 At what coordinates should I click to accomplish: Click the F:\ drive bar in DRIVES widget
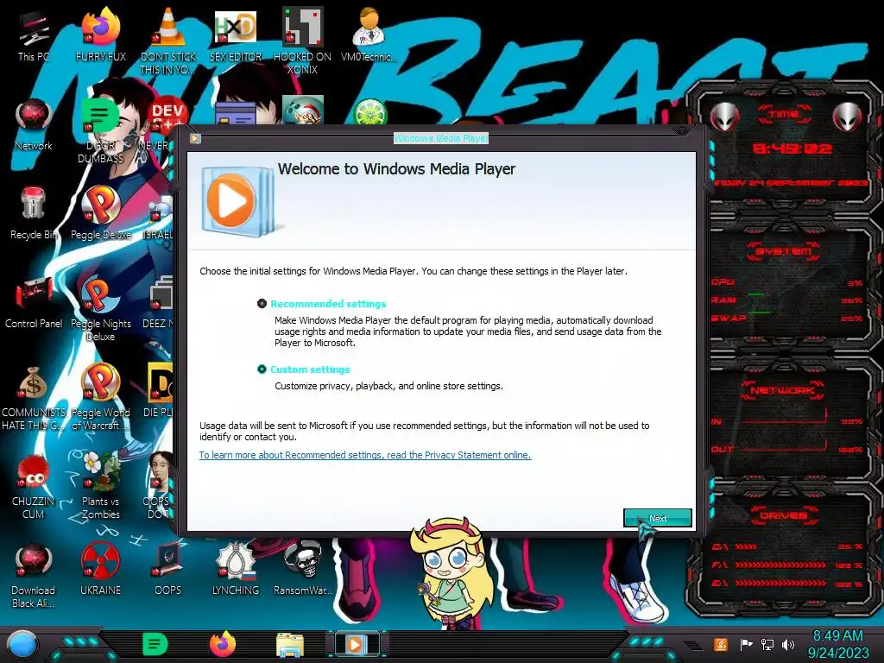tap(787, 565)
